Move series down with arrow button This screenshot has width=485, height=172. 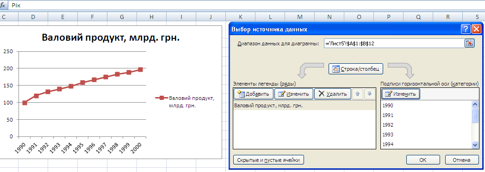tap(369, 94)
